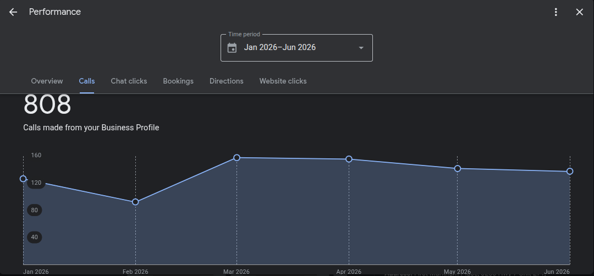594x276 pixels.
Task: Click the 160 y-axis label
Action: pos(36,155)
